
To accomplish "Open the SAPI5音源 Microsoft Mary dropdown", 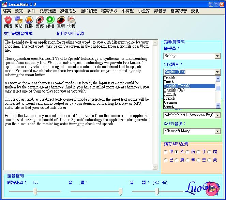I will pyautogui.click(x=217, y=131).
